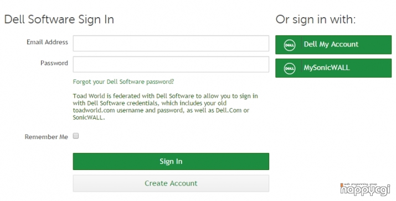Choose the Create Account button

(x=171, y=183)
